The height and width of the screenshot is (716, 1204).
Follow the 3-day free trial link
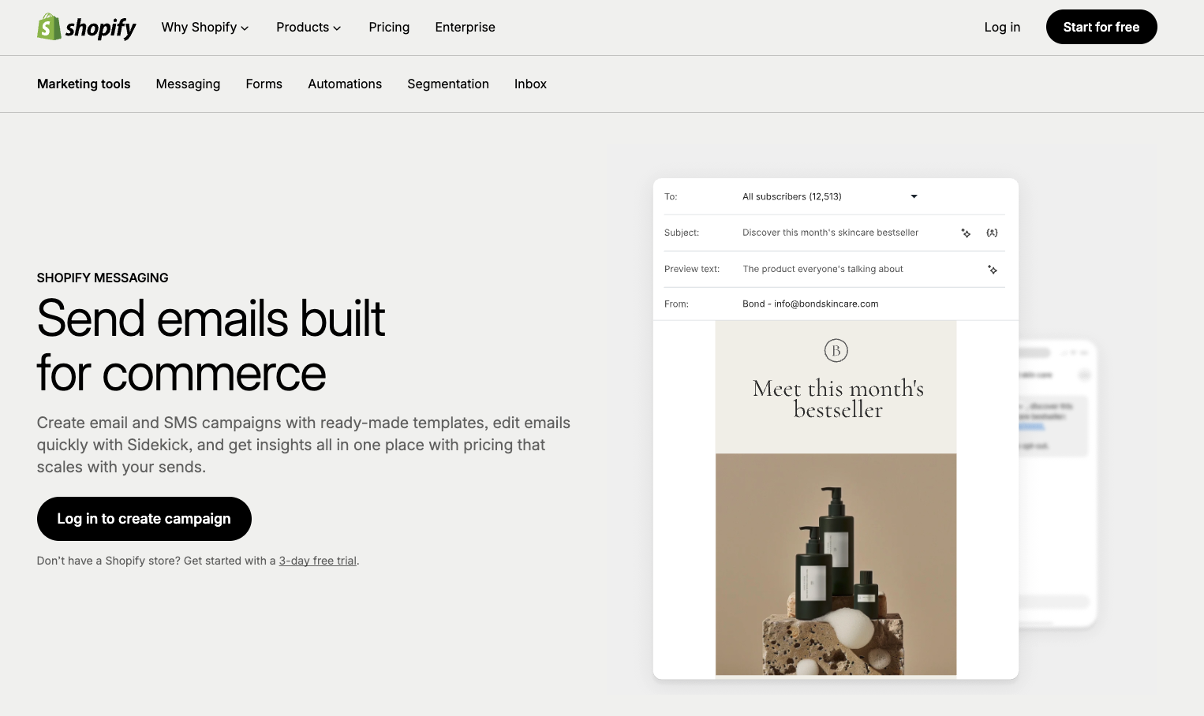pos(318,561)
